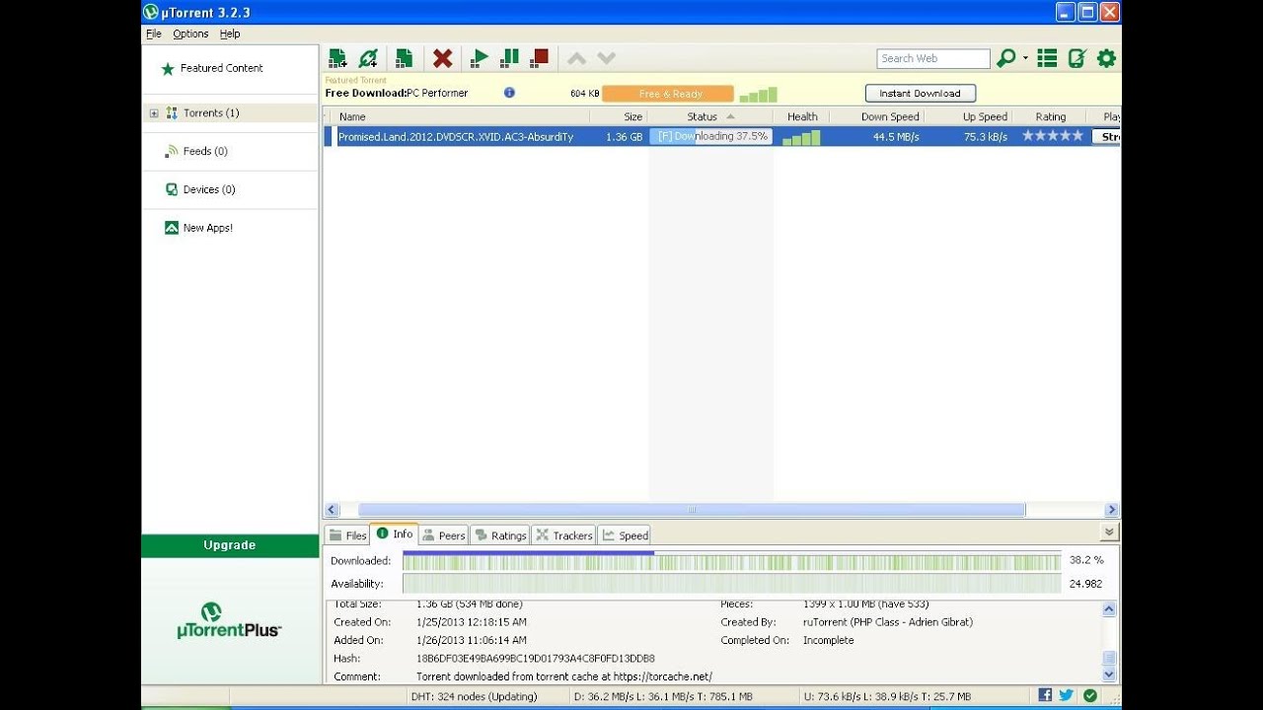This screenshot has height=710, width=1263.
Task: Sort by the Health column header
Action: [x=802, y=116]
